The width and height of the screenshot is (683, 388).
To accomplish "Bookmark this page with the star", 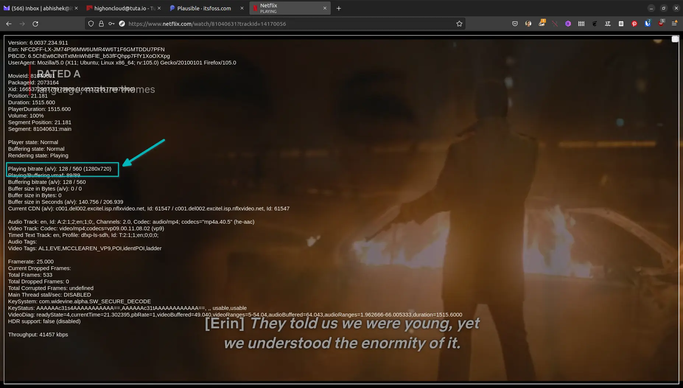I will pos(459,24).
